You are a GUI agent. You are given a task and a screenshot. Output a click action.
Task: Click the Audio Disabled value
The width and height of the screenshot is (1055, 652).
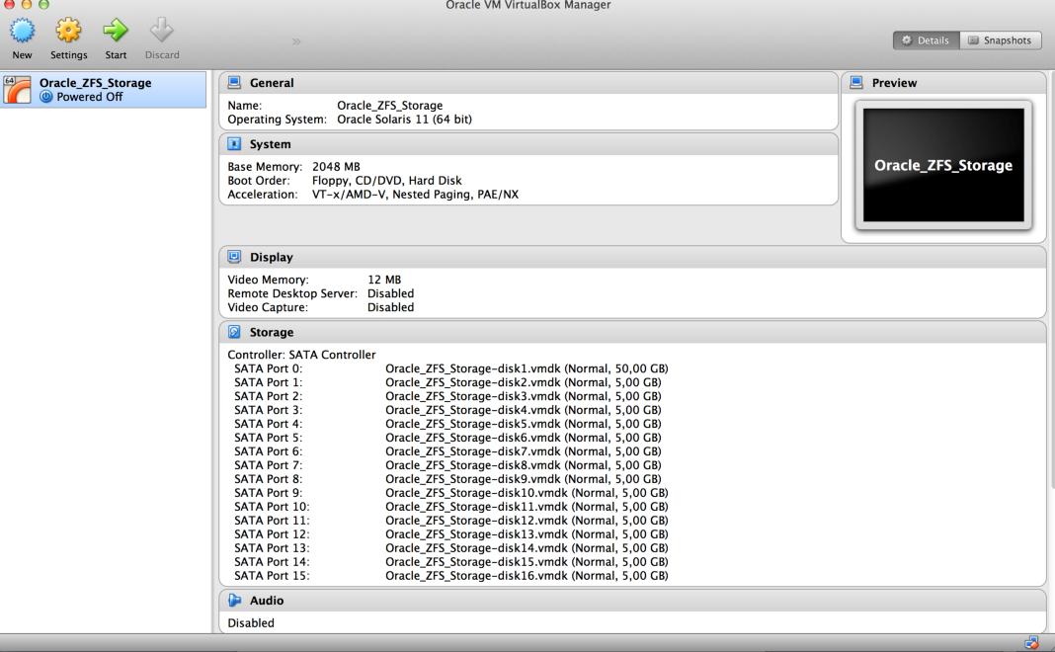point(251,623)
